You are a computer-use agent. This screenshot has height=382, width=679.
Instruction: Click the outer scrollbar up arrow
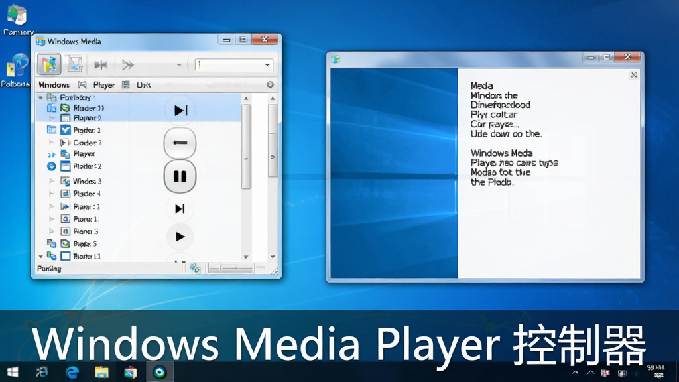click(273, 99)
